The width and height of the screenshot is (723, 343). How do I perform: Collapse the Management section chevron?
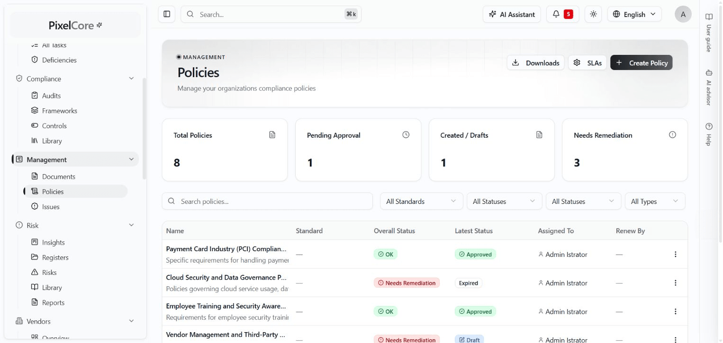point(131,159)
